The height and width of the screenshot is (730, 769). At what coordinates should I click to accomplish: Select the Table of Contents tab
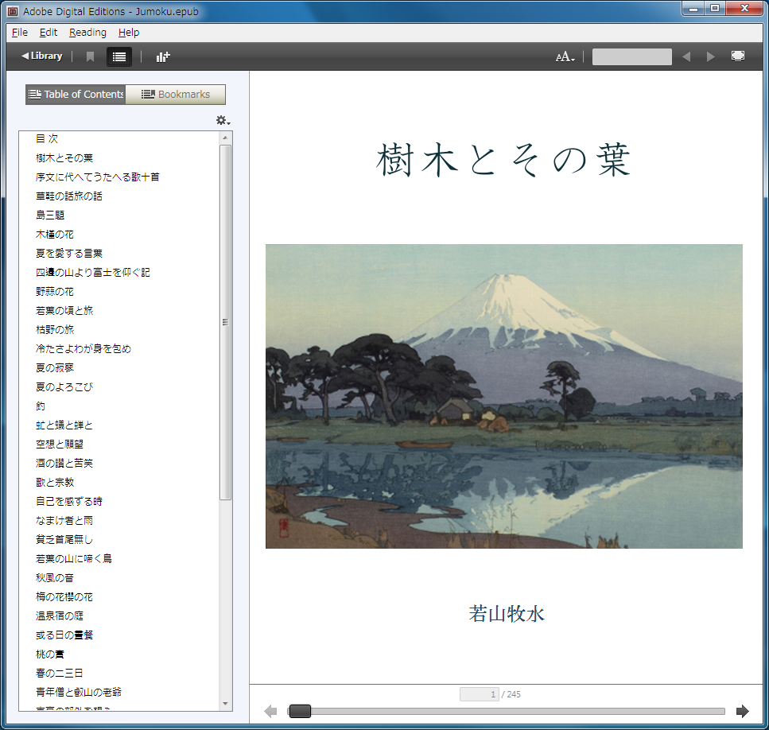[76, 94]
